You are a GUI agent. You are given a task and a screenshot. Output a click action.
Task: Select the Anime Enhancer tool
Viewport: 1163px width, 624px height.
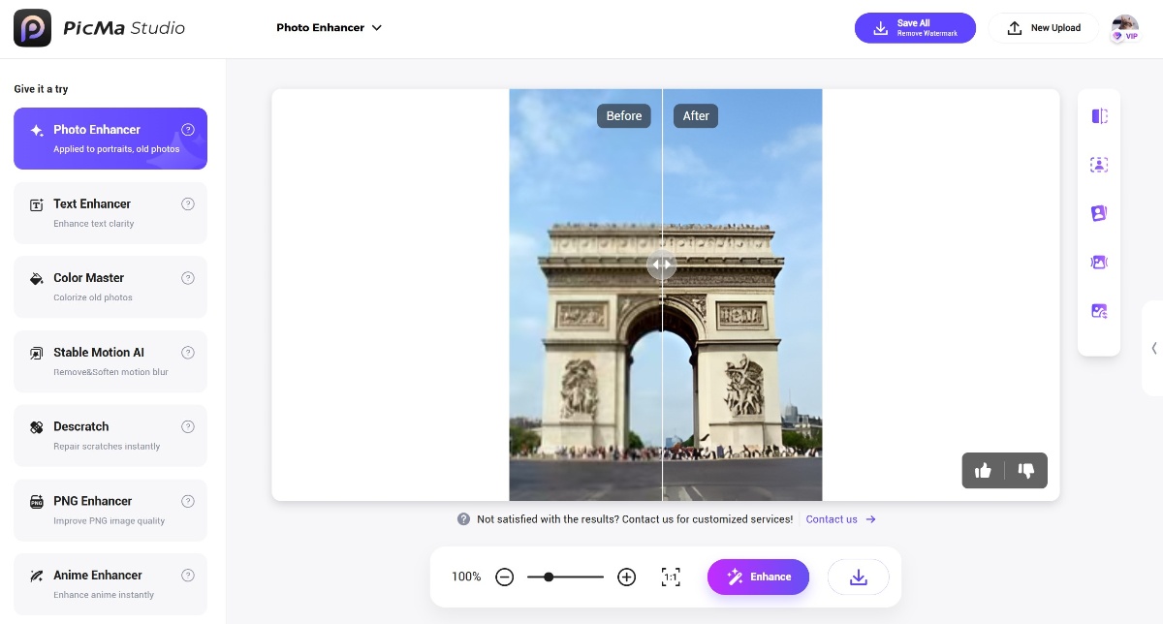pos(110,584)
